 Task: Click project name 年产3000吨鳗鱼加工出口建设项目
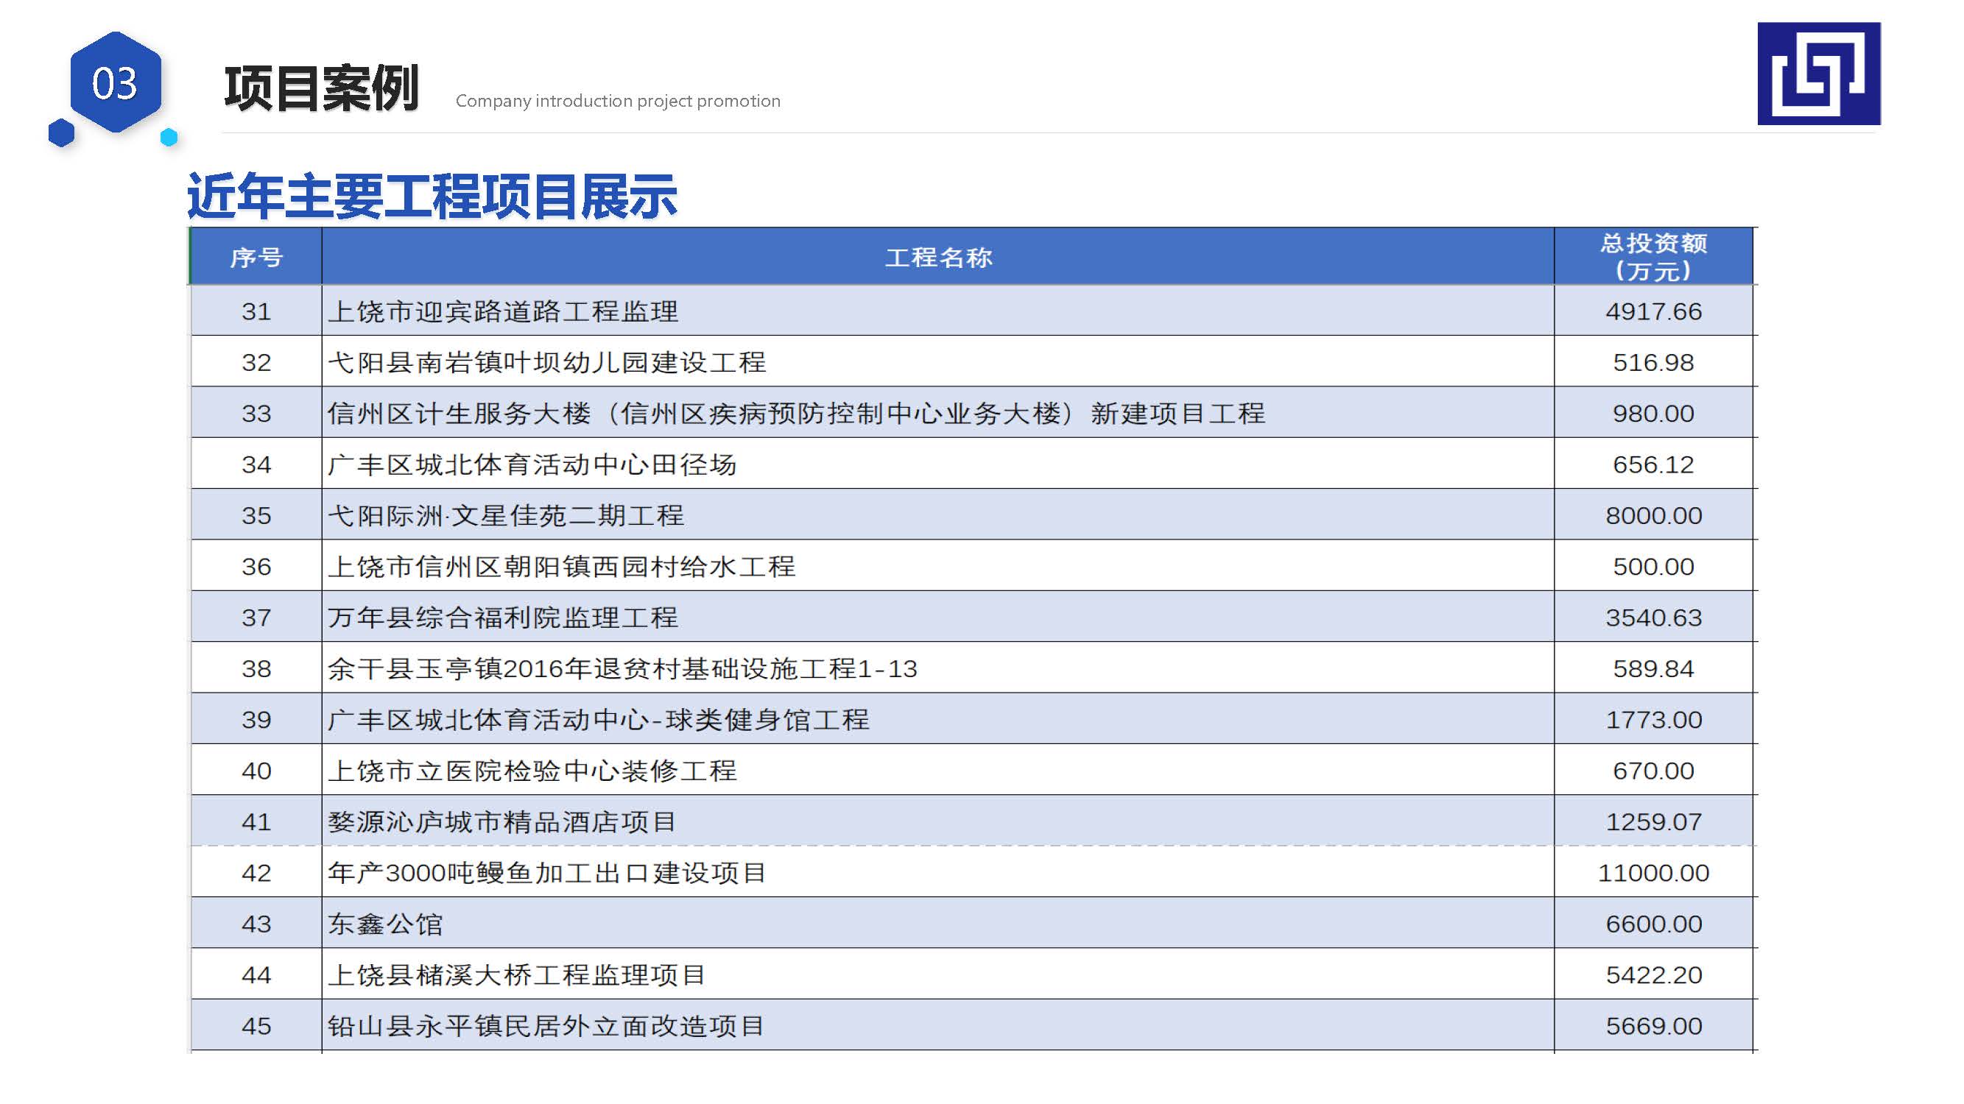[546, 872]
